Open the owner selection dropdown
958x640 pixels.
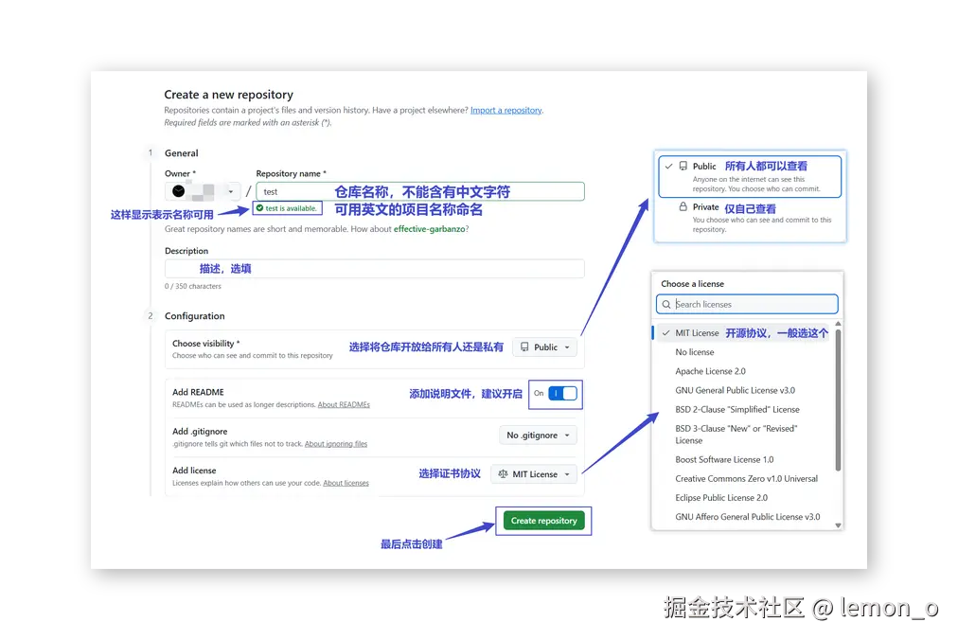pos(229,192)
